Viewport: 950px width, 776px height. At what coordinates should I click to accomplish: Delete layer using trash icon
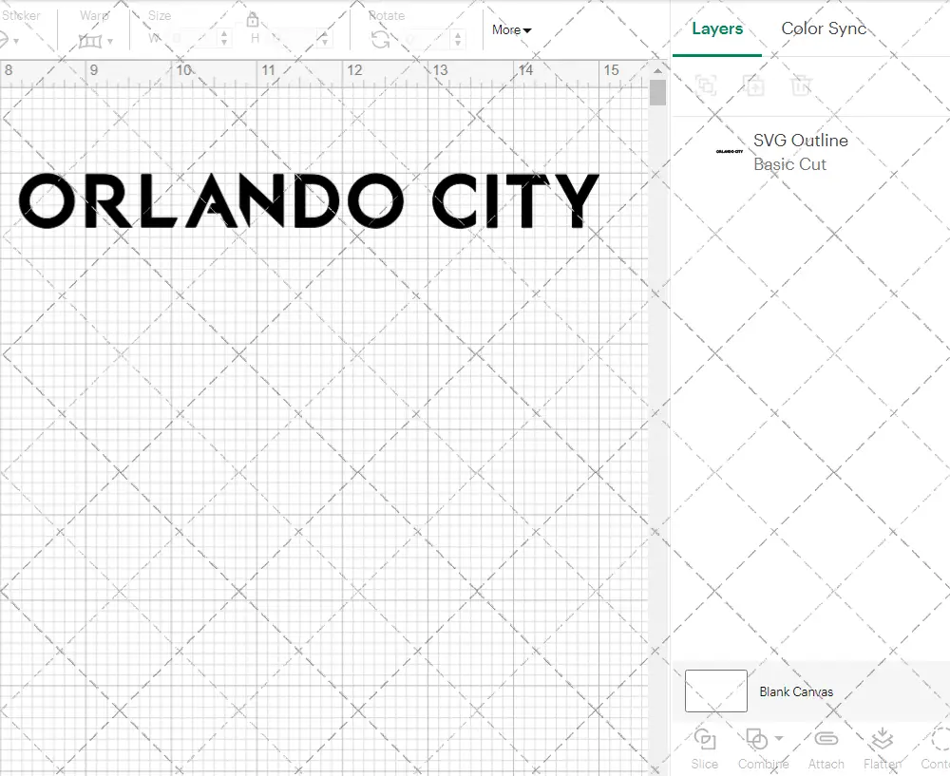pos(801,85)
